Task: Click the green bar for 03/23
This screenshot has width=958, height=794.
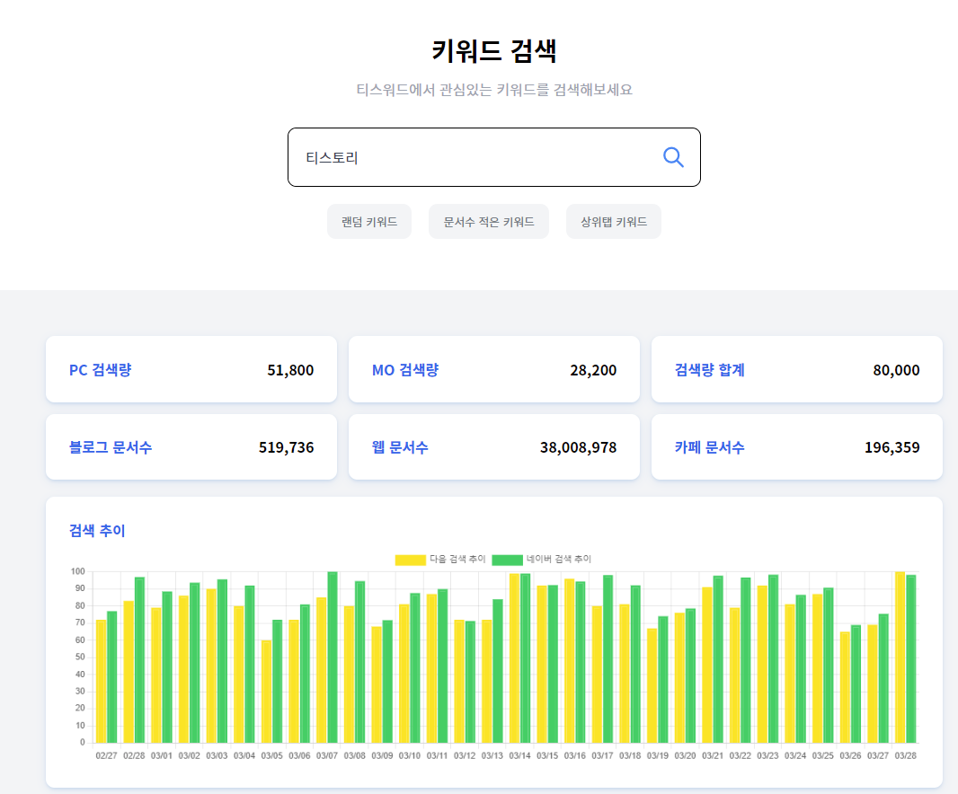Action: [774, 659]
